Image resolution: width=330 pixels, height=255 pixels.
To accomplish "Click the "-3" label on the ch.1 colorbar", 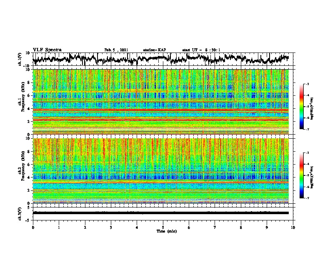I will 307,84.
